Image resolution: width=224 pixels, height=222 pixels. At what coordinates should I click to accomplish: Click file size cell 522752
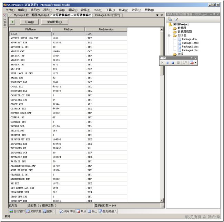[68, 43]
